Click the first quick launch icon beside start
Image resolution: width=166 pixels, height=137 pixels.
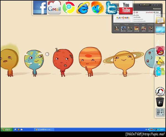pyautogui.click(x=15, y=130)
